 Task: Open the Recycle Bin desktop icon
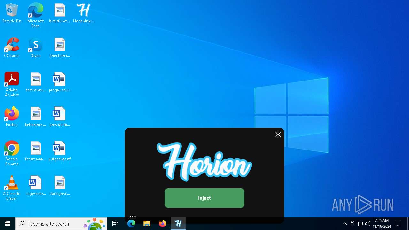click(12, 13)
